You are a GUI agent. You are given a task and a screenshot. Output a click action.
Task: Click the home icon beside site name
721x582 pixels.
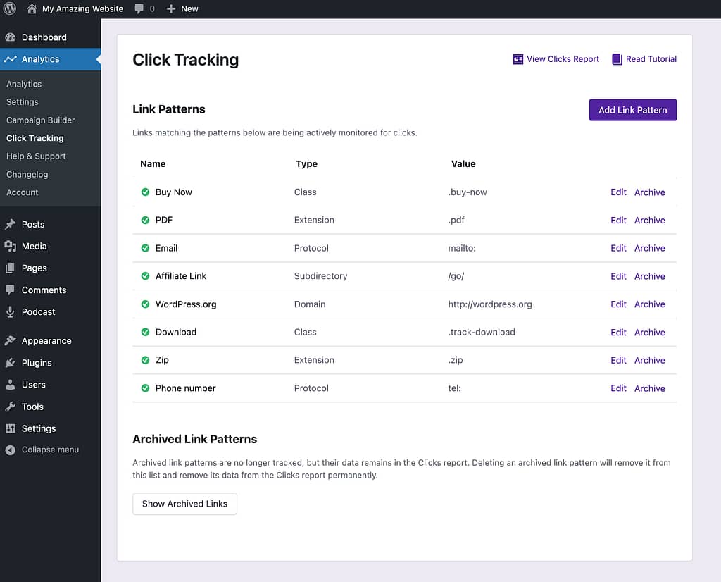pos(32,8)
